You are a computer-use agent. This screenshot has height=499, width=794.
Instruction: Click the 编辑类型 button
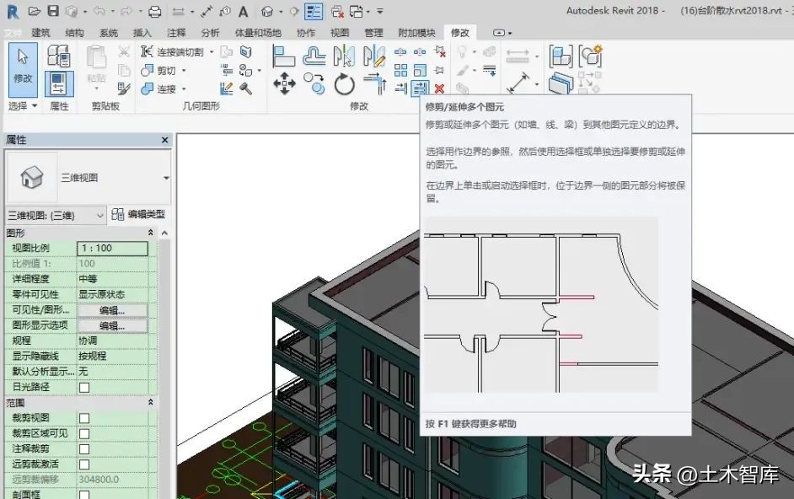click(145, 214)
